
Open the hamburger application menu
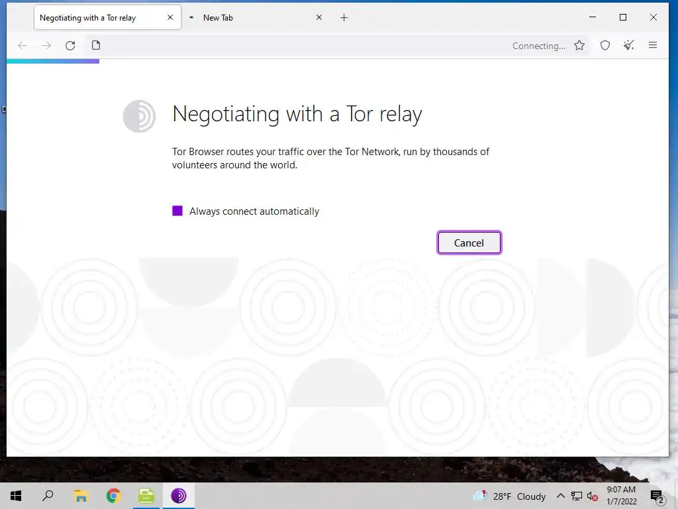click(653, 45)
